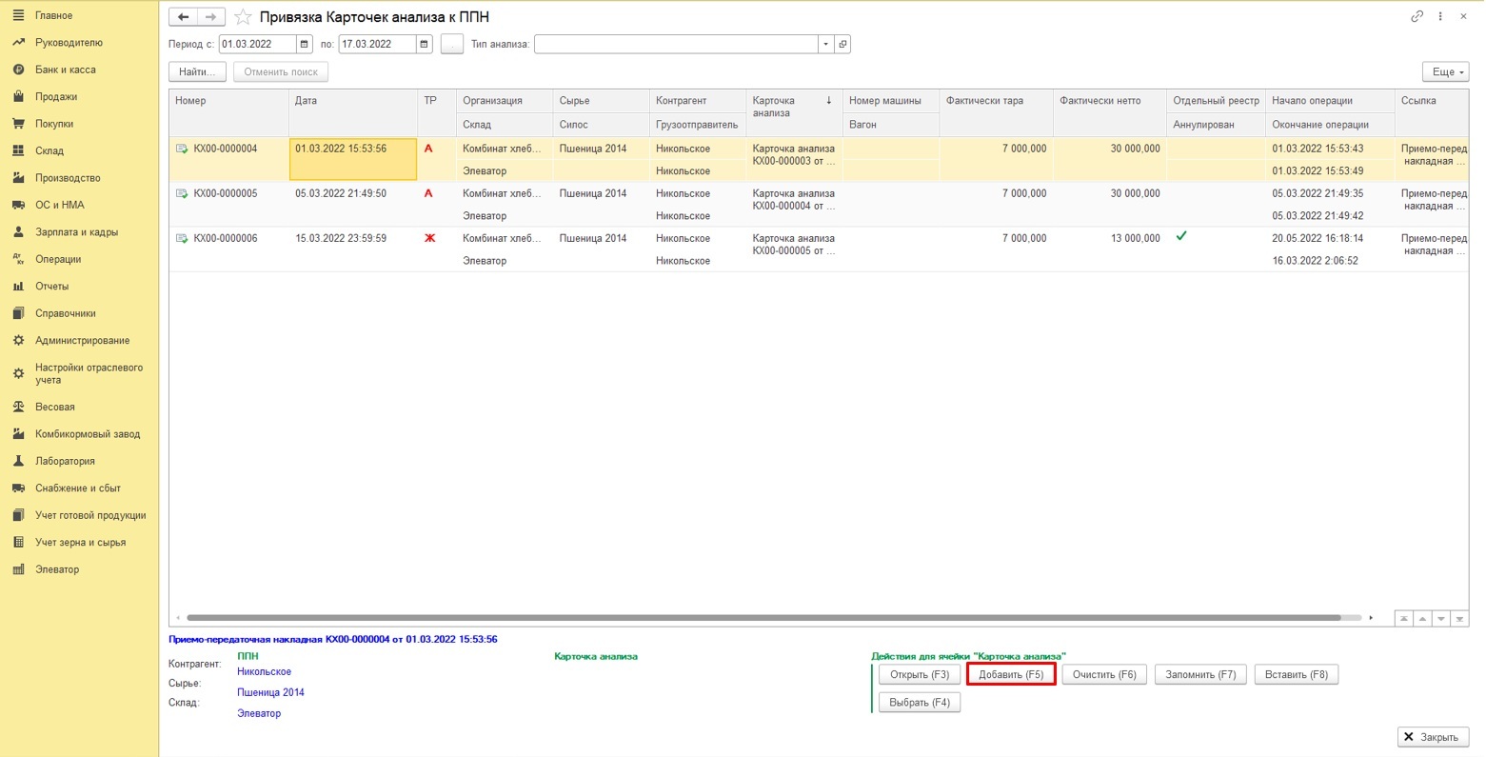This screenshot has width=1486, height=757.
Task: Open the three-dot form options menu
Action: [x=1440, y=16]
